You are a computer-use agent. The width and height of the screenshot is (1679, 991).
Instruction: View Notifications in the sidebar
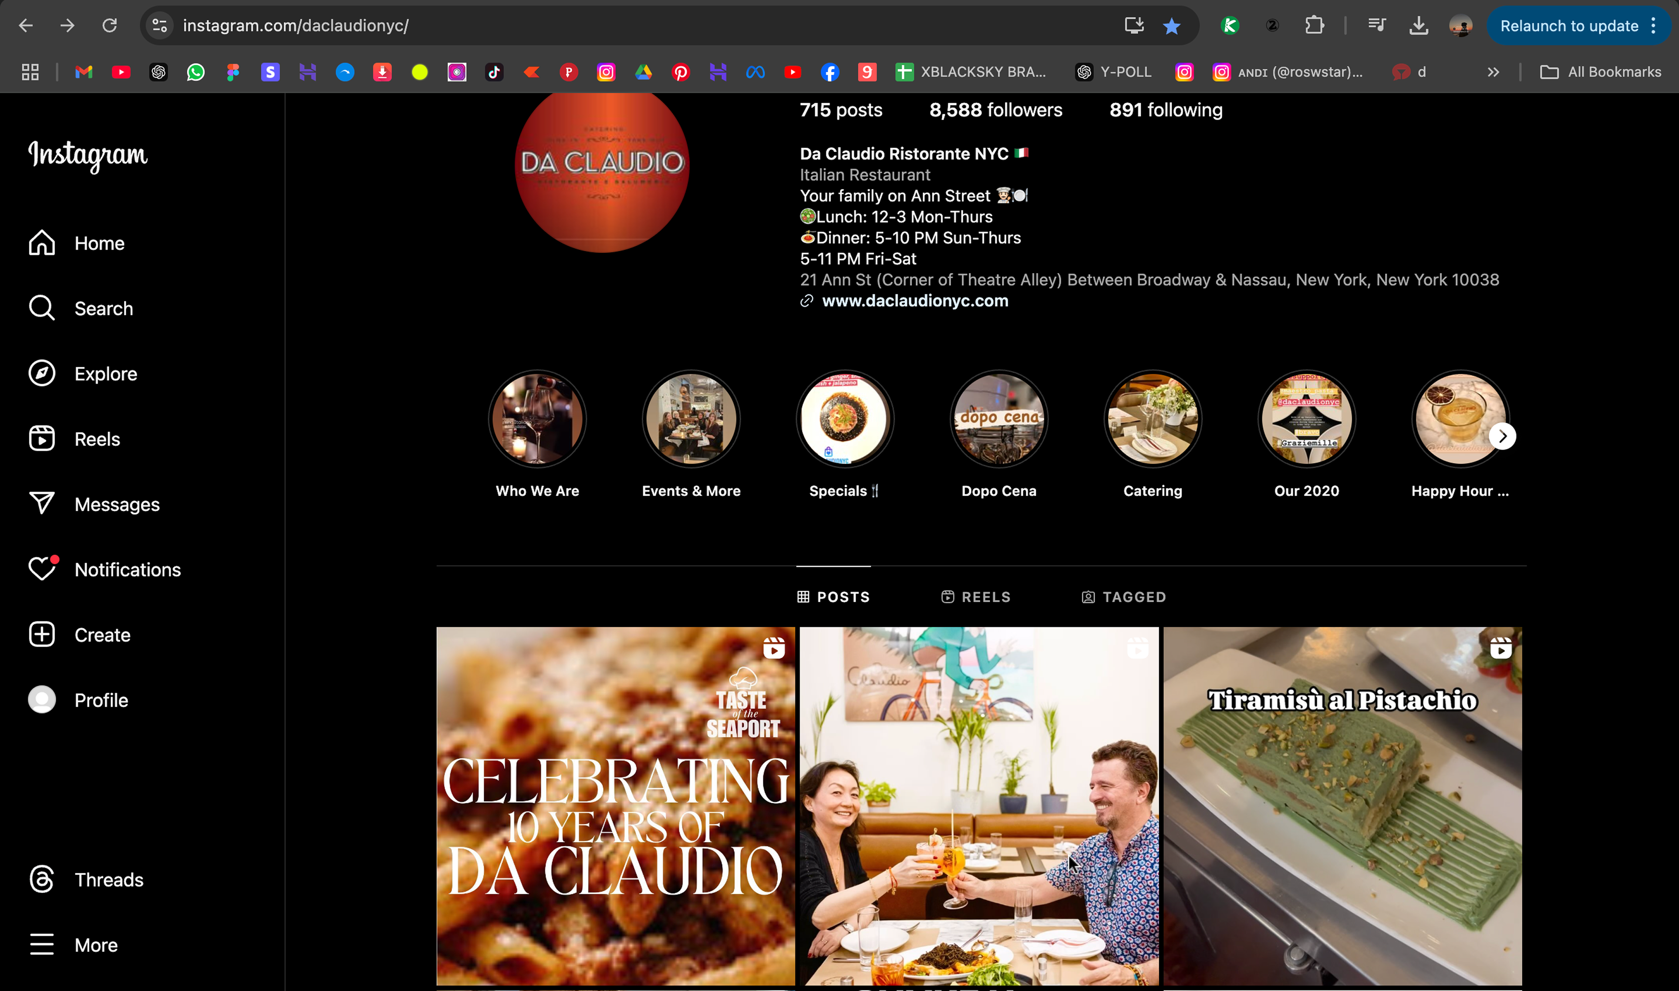(105, 570)
